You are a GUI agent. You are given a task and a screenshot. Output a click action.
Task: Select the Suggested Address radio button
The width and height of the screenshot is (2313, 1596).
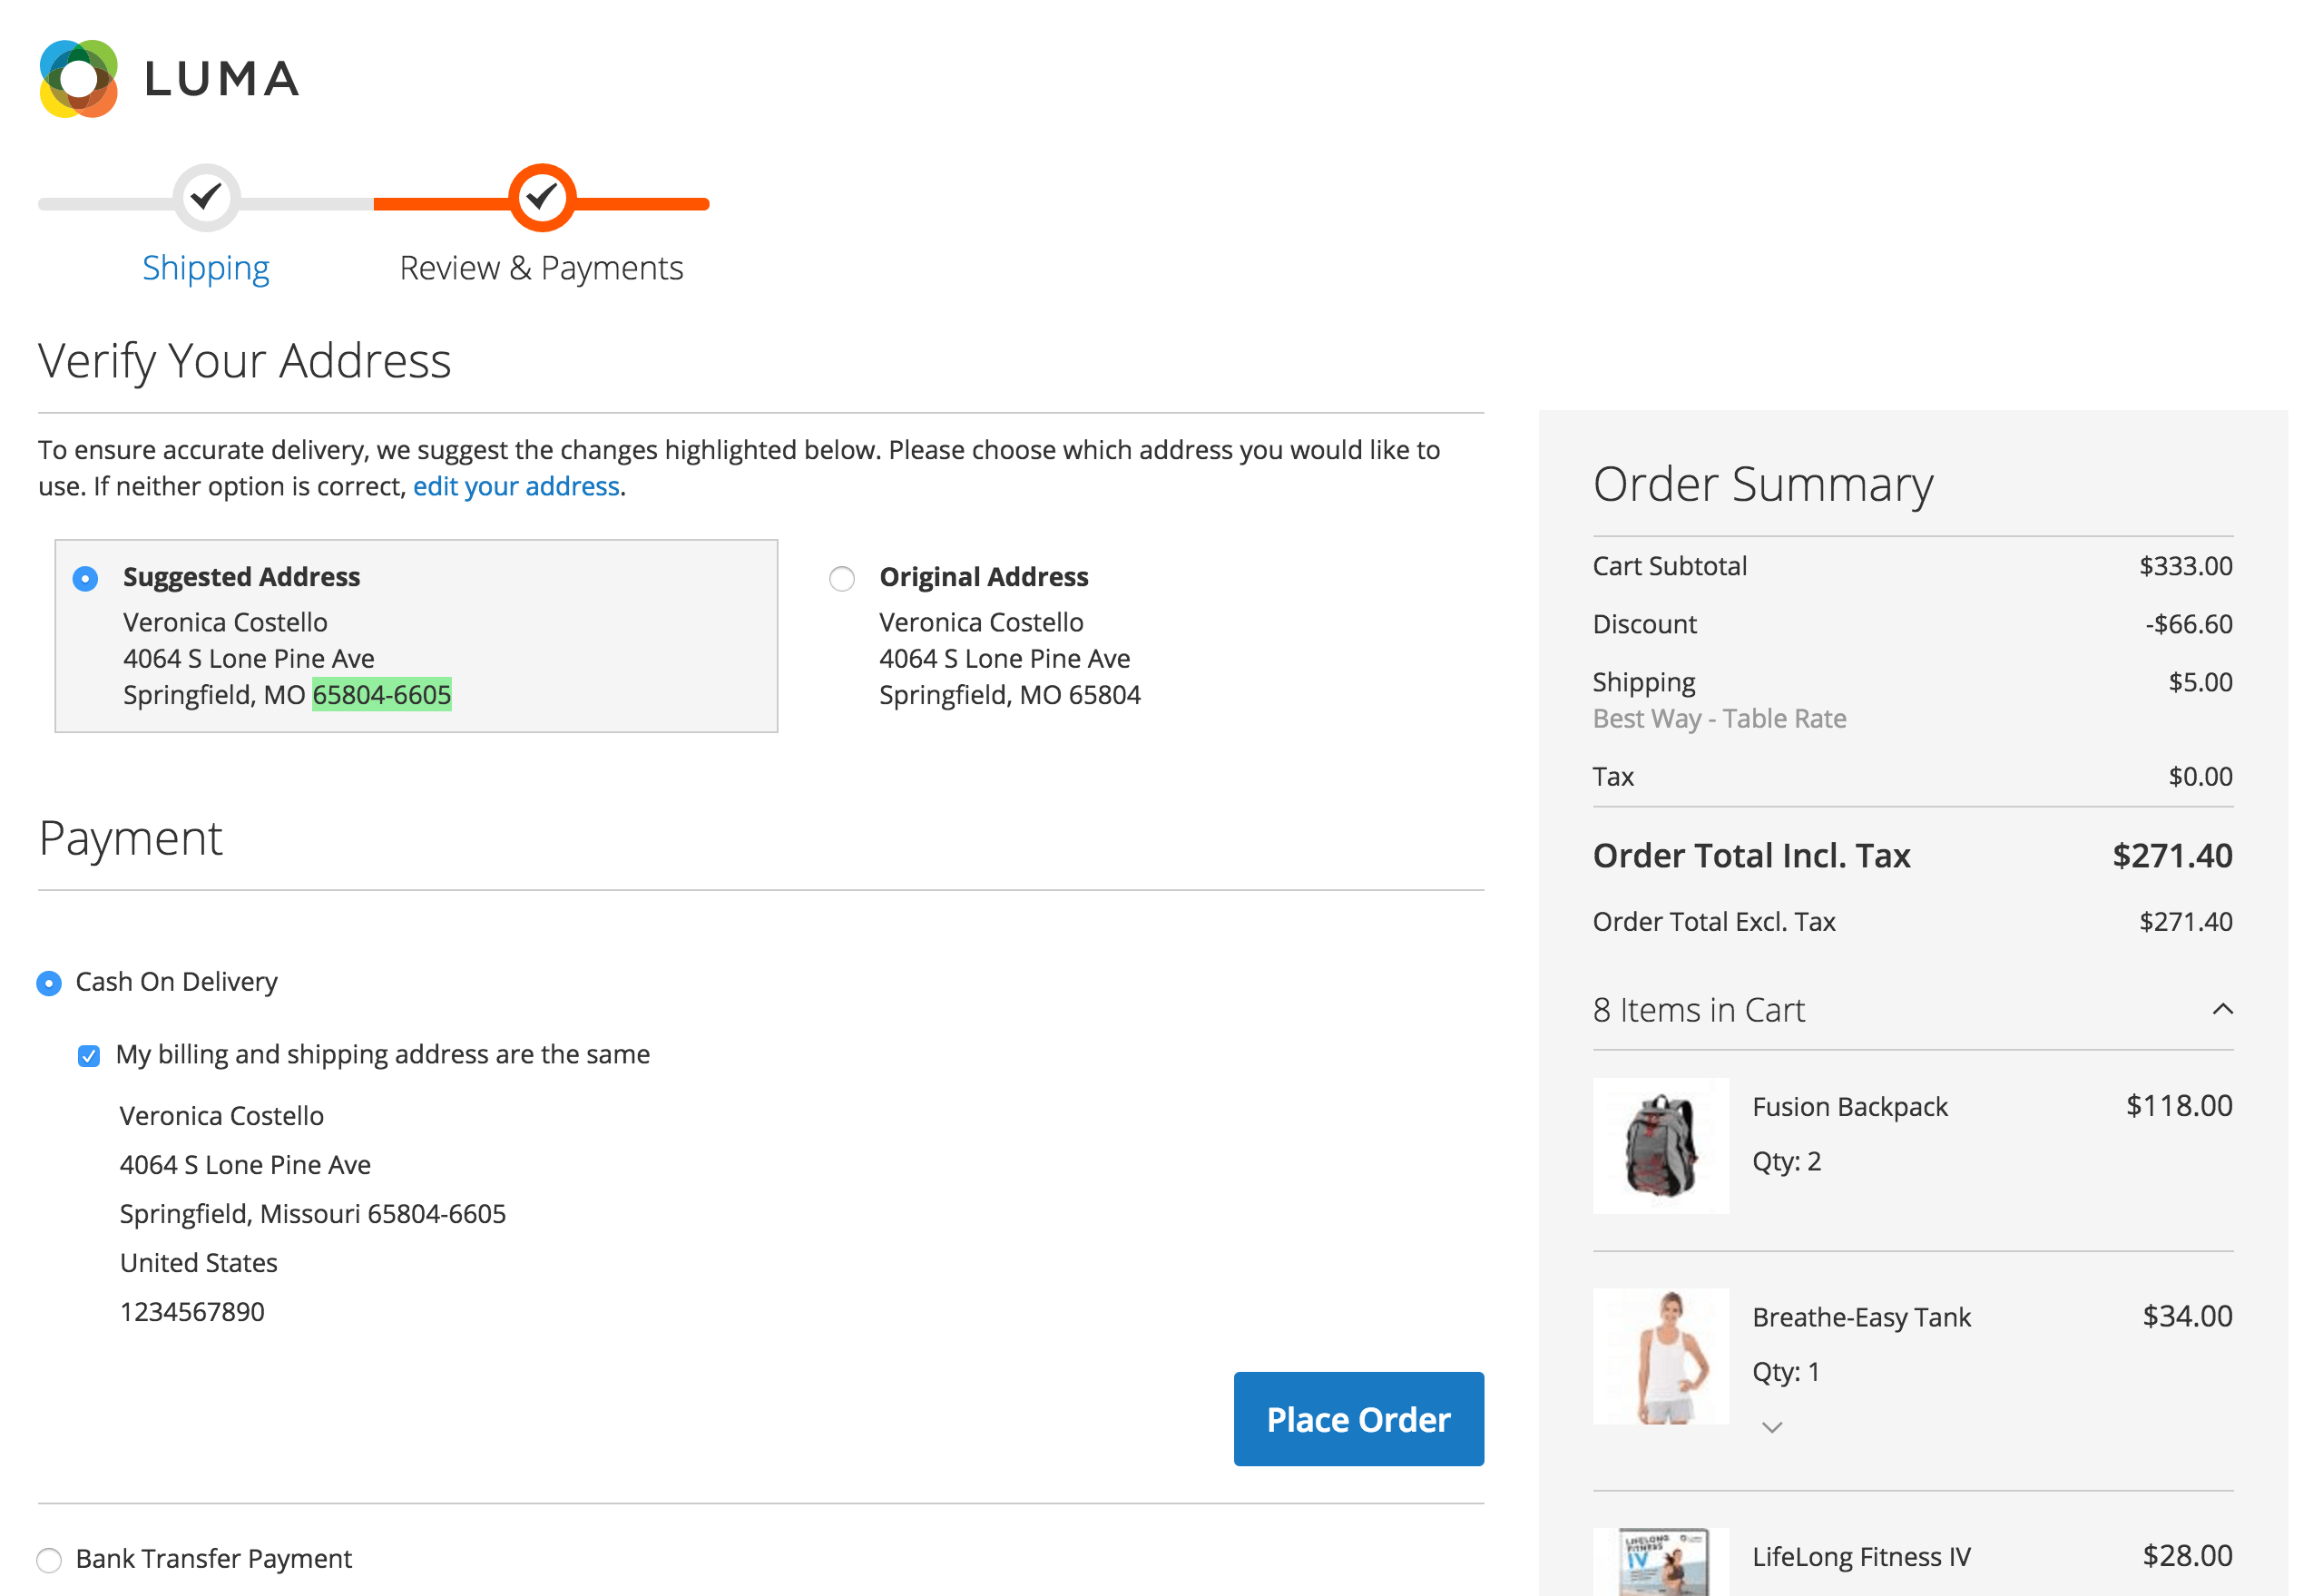[86, 578]
